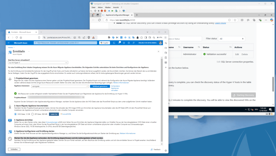Click the Edge address bar URL
Viewport: 276px width, 156px height.
pos(122,20)
